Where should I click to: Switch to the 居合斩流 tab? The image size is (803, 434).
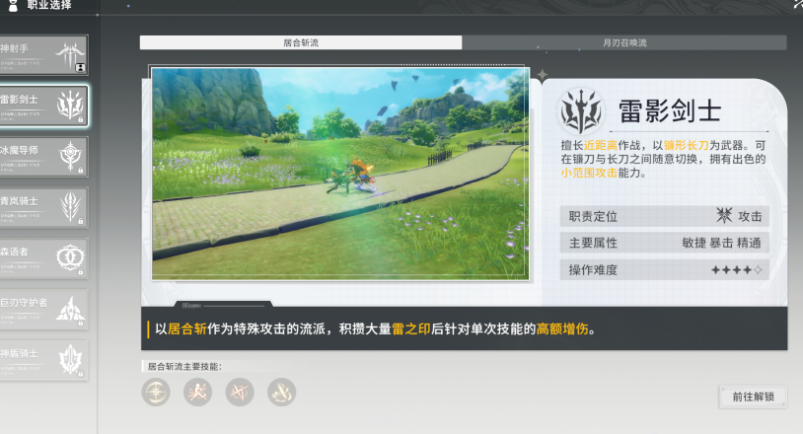point(301,42)
